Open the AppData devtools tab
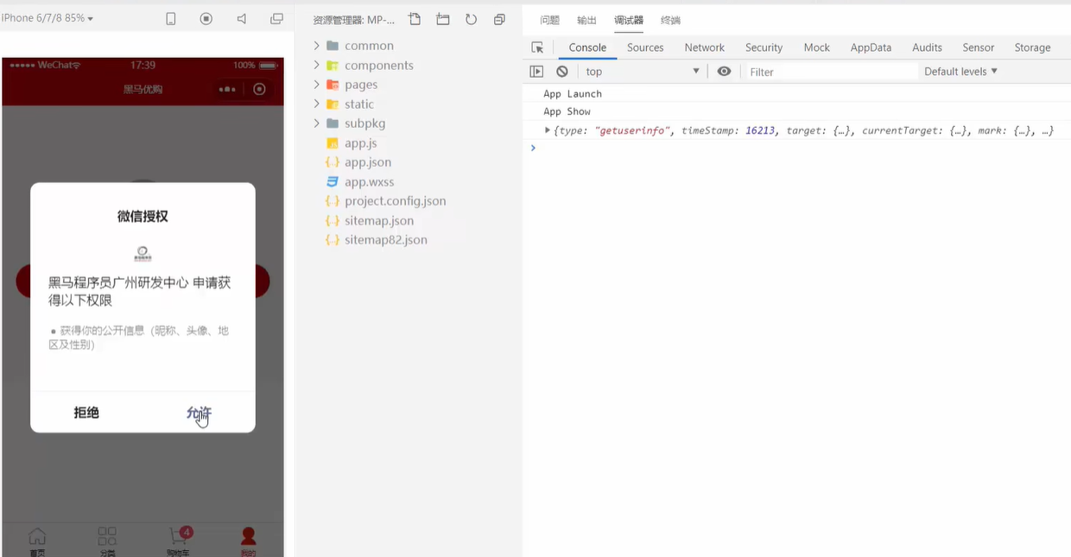The width and height of the screenshot is (1071, 557). point(871,47)
